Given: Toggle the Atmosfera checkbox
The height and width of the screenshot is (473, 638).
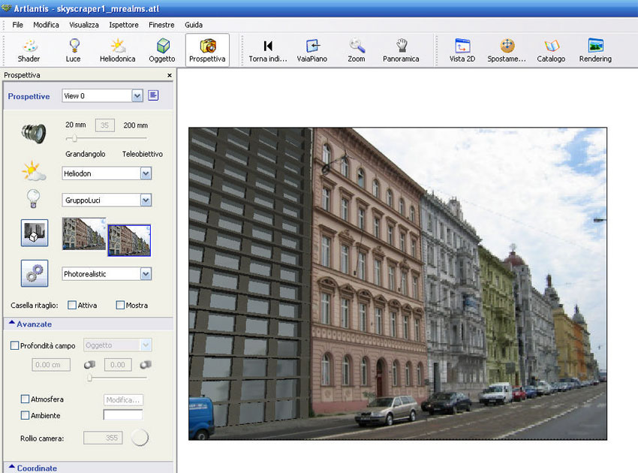Looking at the screenshot, I should 26,399.
